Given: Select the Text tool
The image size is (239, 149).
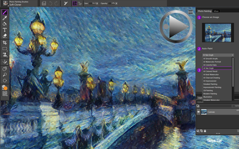Looking at the screenshot, I should [4, 30].
